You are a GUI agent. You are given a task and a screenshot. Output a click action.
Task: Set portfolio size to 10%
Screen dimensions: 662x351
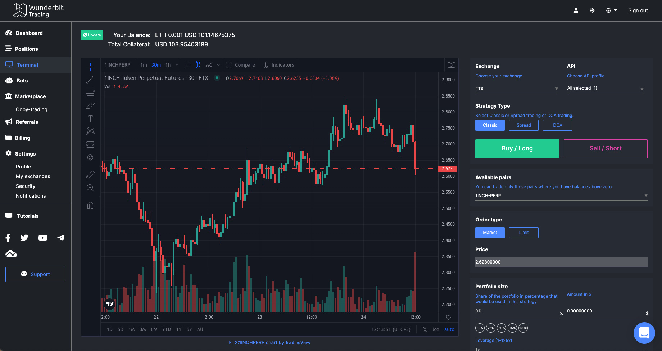point(480,328)
